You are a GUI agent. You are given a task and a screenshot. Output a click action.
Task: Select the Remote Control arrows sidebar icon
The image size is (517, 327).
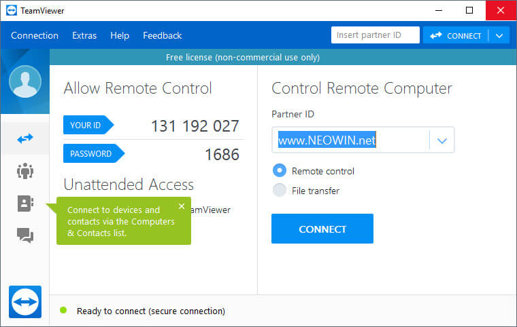pyautogui.click(x=25, y=138)
